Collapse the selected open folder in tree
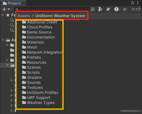 7,65
